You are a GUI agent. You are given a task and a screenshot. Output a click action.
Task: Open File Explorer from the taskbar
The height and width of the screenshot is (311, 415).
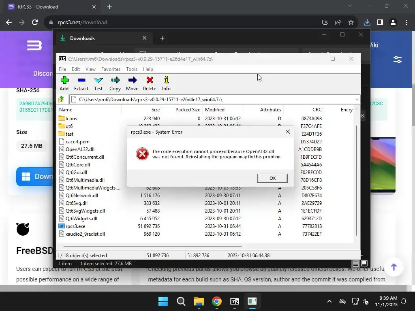(199, 301)
